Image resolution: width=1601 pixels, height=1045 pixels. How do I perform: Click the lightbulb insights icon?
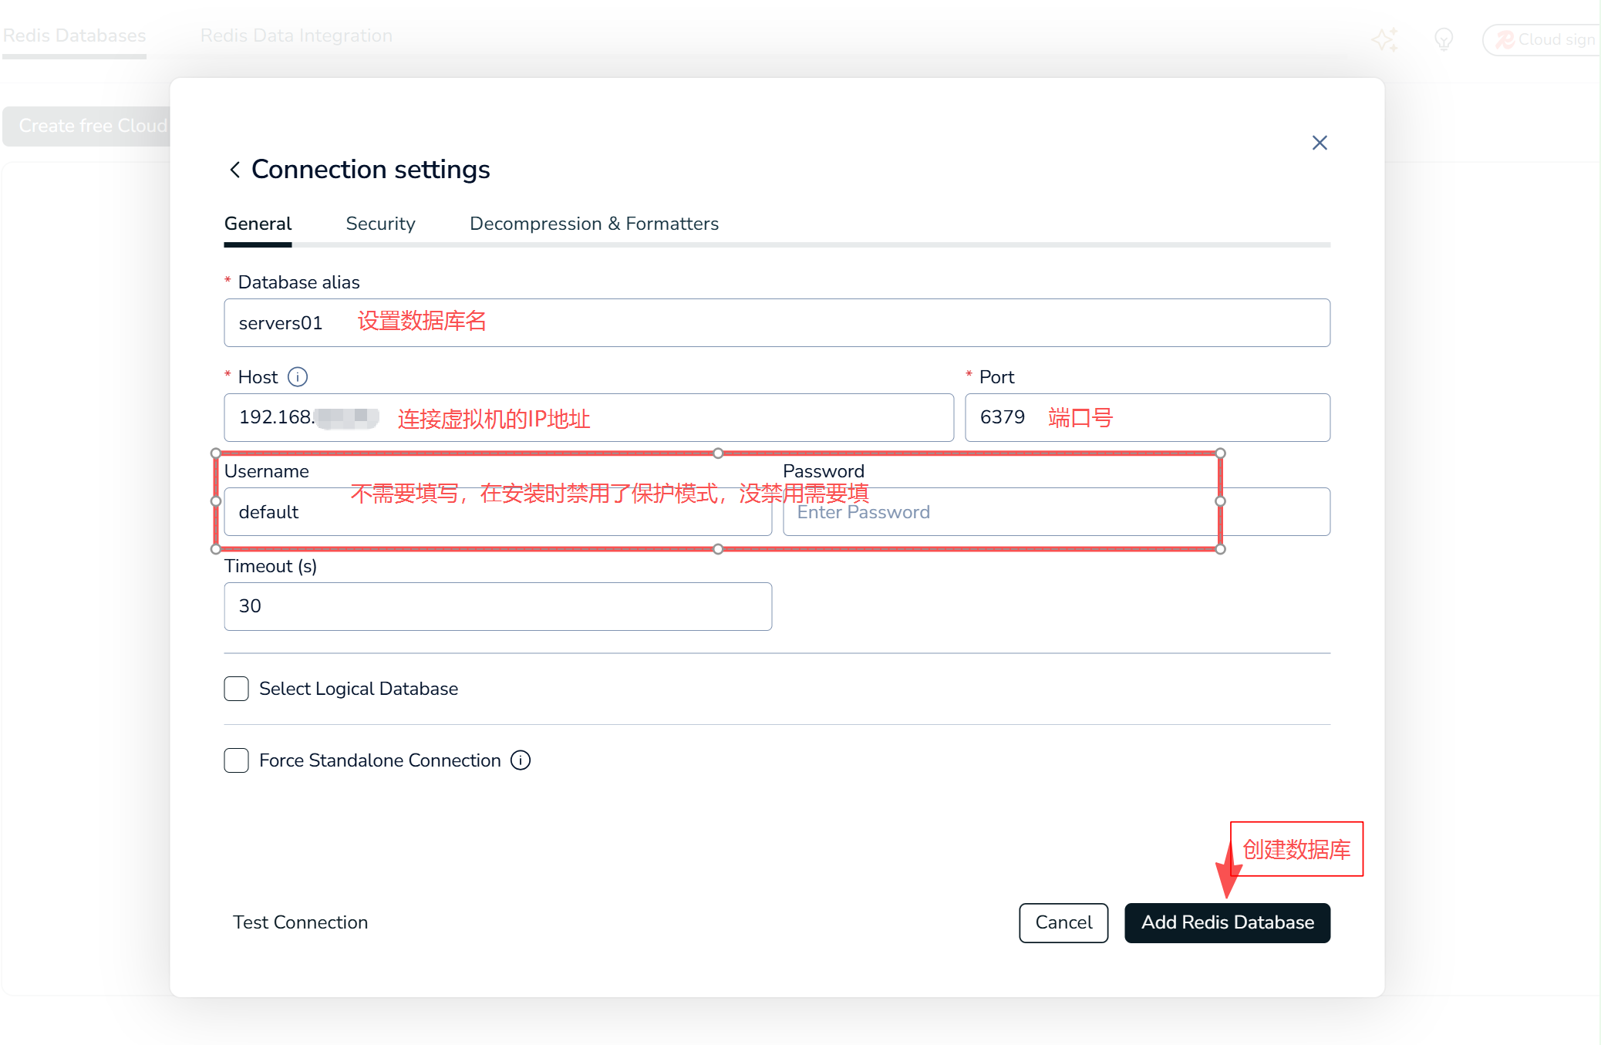coord(1443,39)
